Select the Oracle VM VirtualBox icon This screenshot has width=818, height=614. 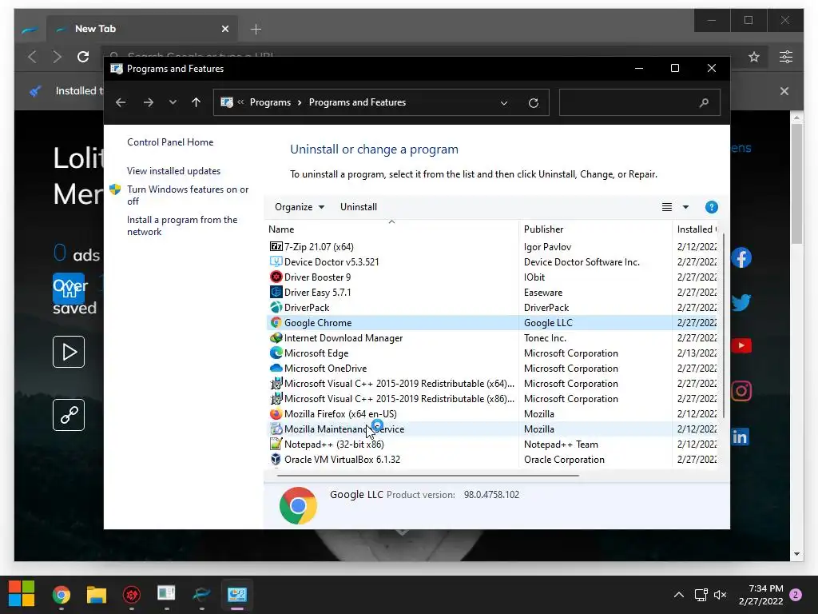coord(276,459)
